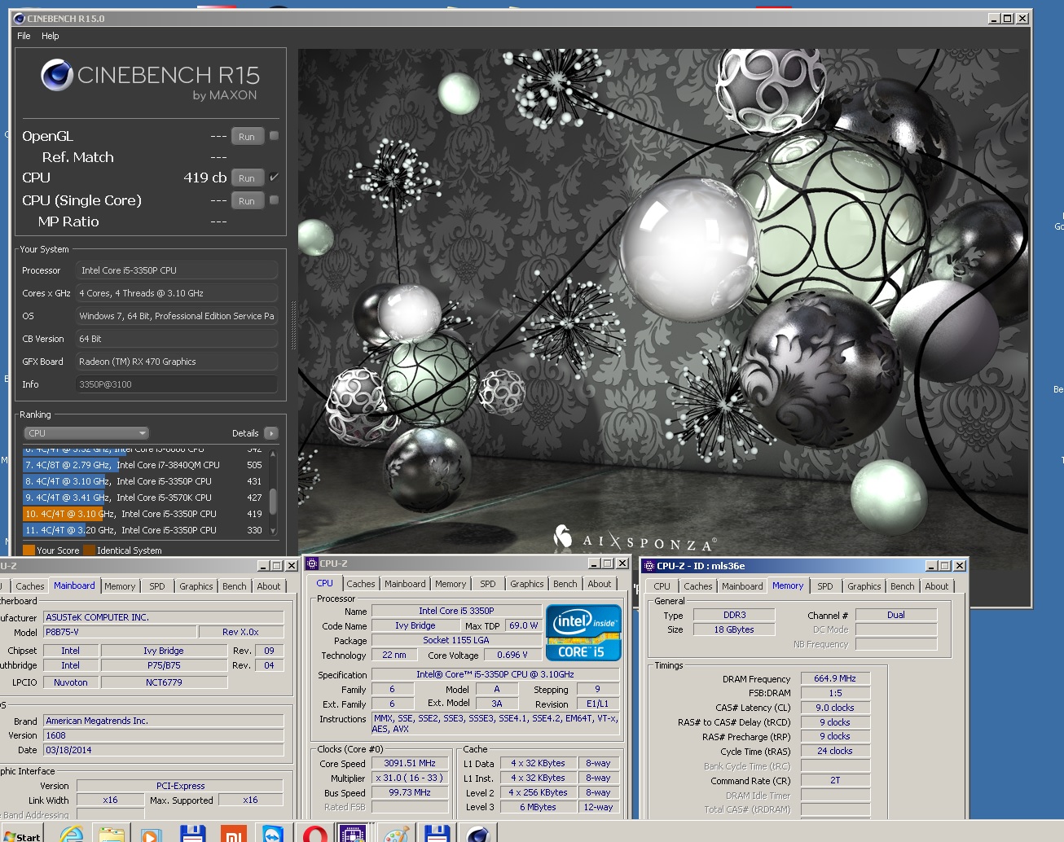Click the Info field showing 3350P@3100

pos(177,384)
